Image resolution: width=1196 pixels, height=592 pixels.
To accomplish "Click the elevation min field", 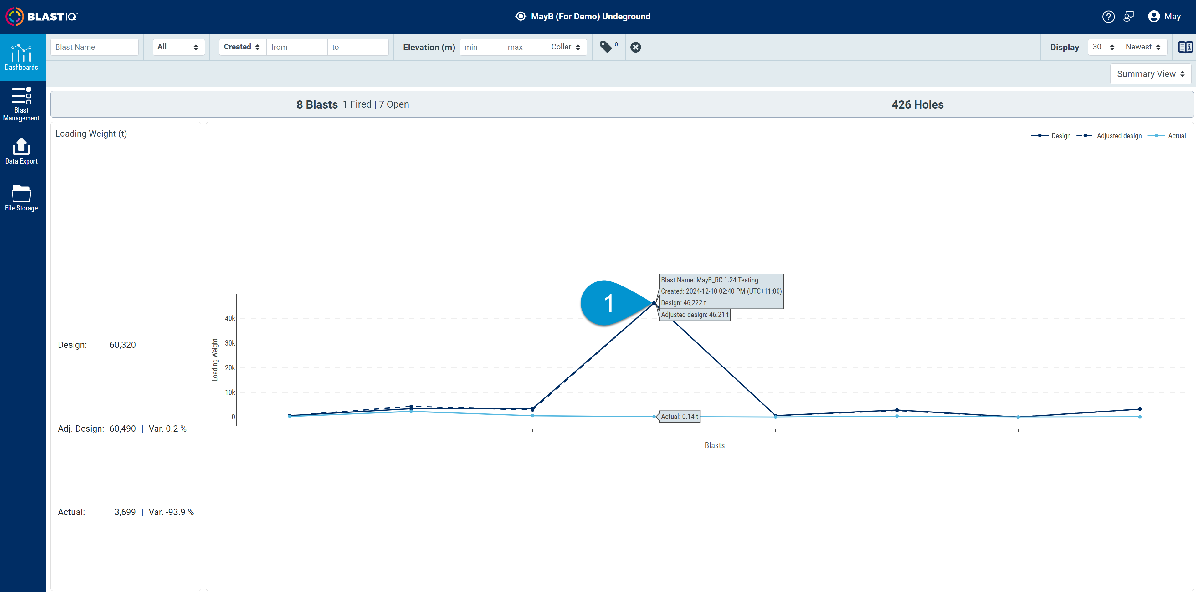I will coord(481,47).
